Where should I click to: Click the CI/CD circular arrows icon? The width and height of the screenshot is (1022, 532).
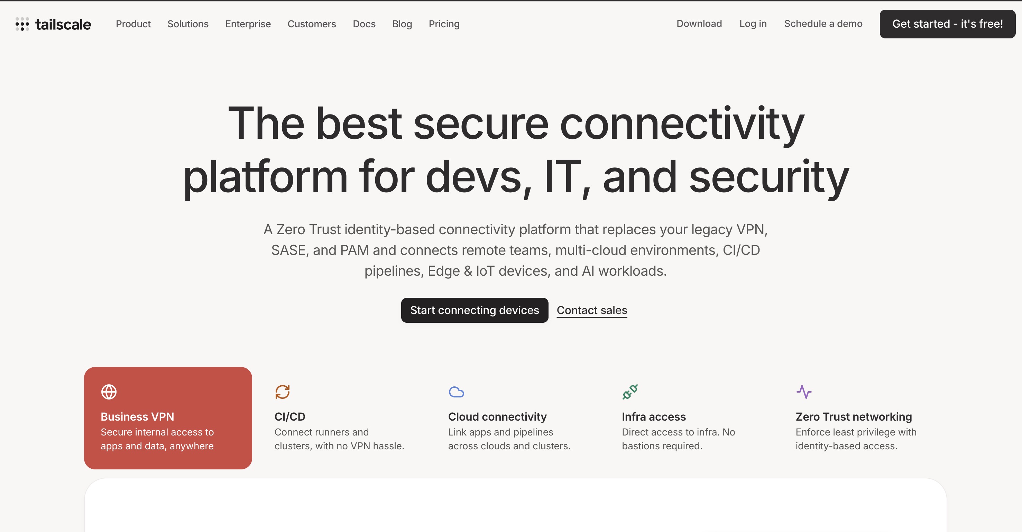283,392
